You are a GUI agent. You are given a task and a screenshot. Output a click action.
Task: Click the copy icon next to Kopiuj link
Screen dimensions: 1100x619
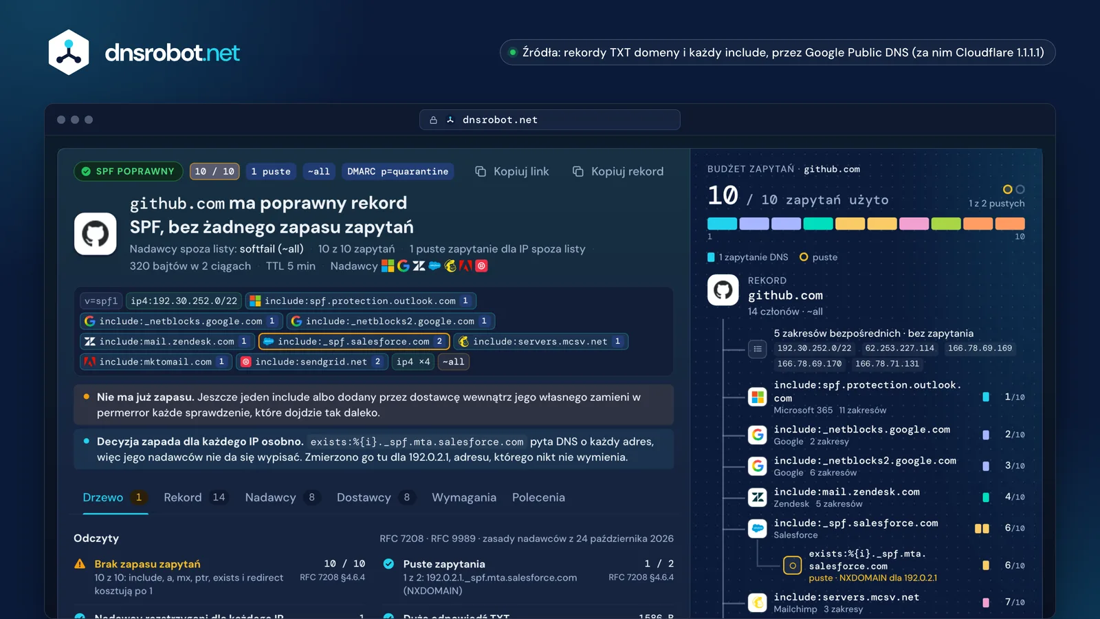[481, 171]
